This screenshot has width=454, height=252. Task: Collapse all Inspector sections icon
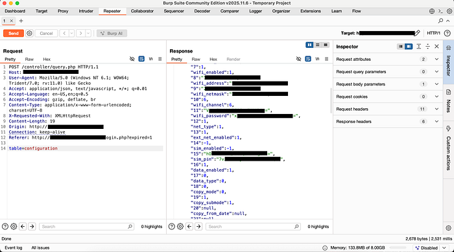pos(427,47)
